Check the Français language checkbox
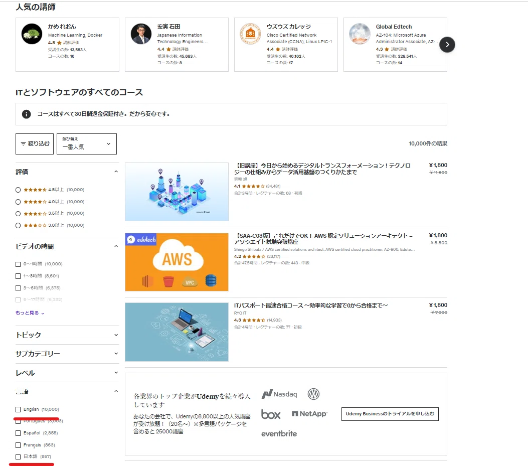 (x=18, y=445)
